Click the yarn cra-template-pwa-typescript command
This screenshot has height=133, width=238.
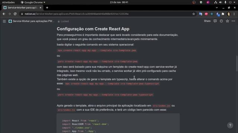pos(105,95)
